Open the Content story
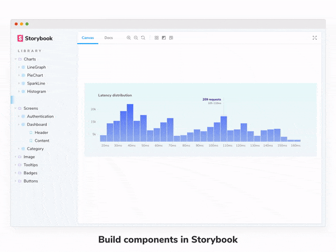 [42, 141]
